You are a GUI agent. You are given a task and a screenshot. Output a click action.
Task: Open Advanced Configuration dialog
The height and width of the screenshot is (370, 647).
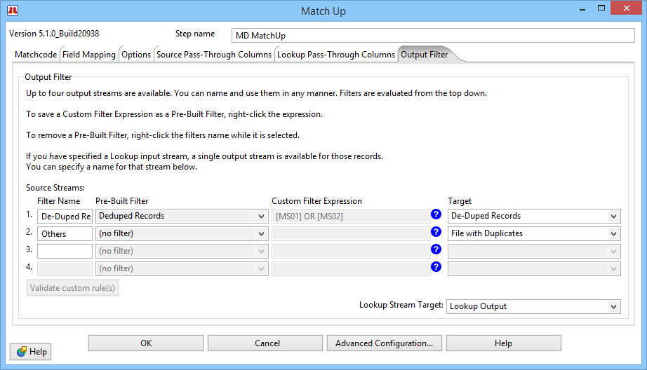point(384,343)
